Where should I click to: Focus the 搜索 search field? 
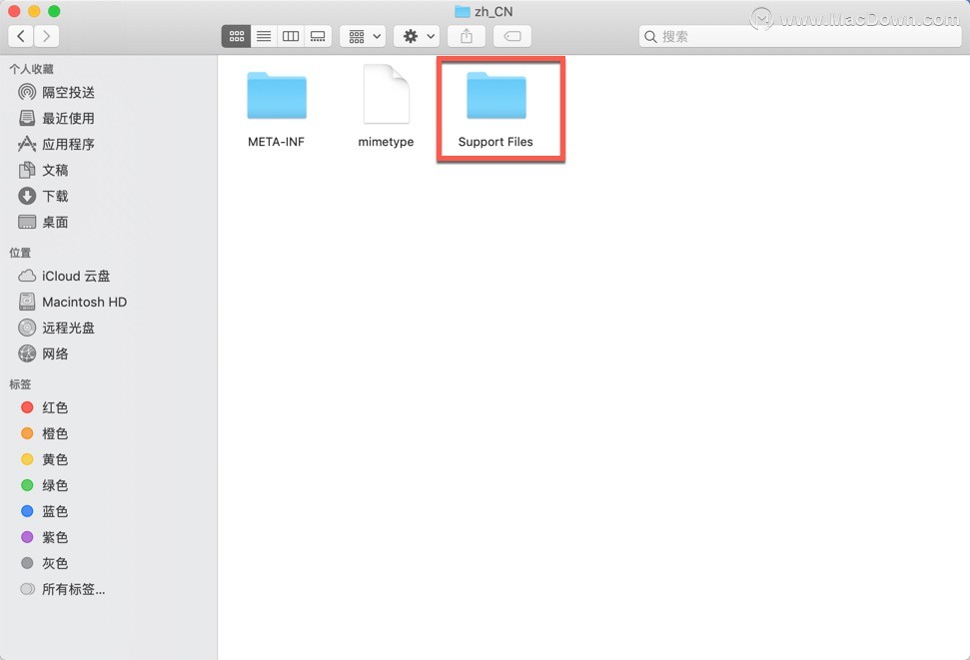pos(800,37)
